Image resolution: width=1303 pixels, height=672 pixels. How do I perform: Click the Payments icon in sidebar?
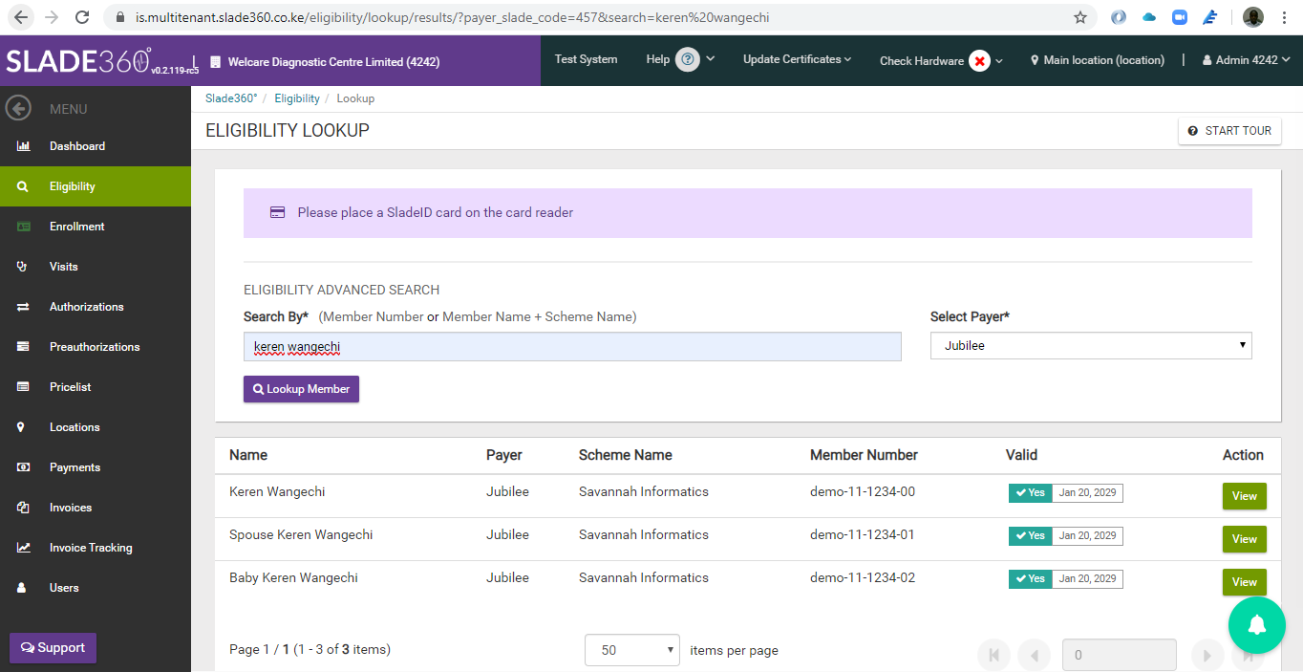point(23,467)
